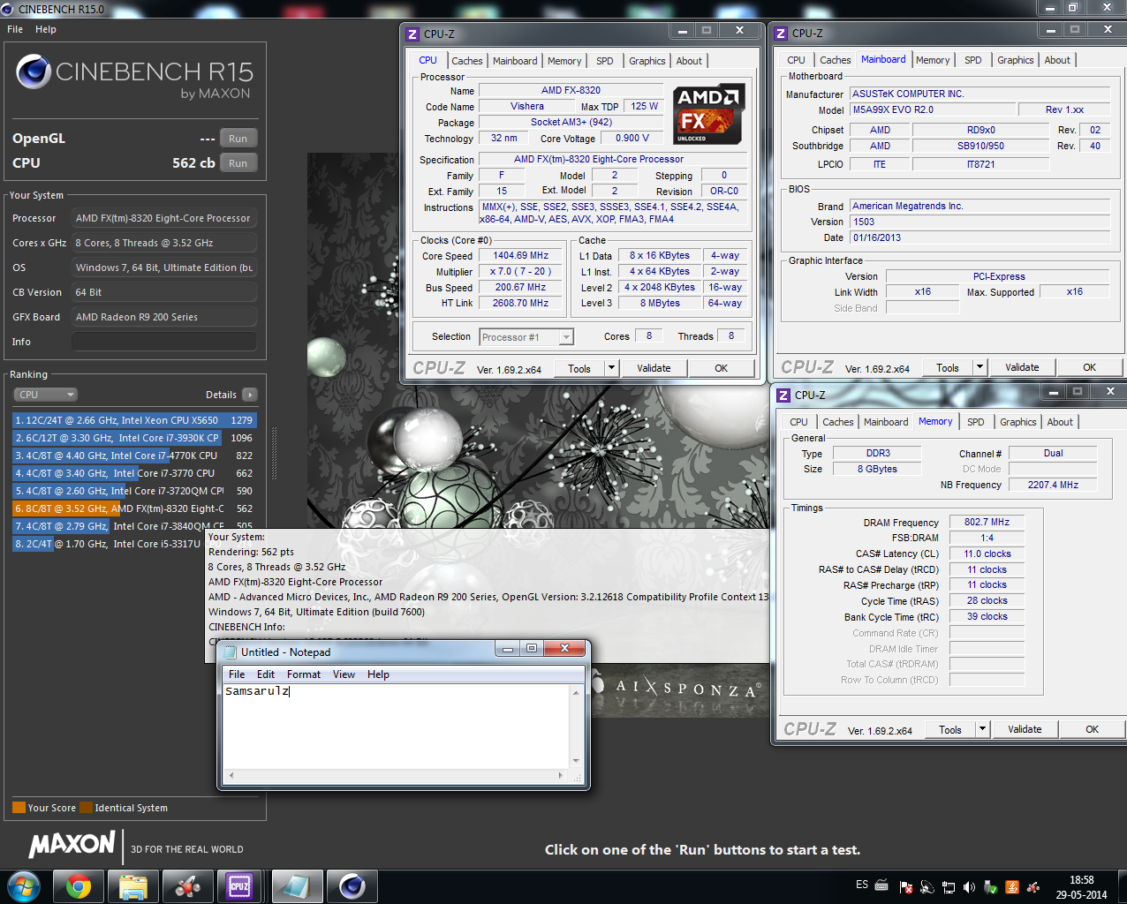Select ranking row Core i7-4770K

pos(133,456)
